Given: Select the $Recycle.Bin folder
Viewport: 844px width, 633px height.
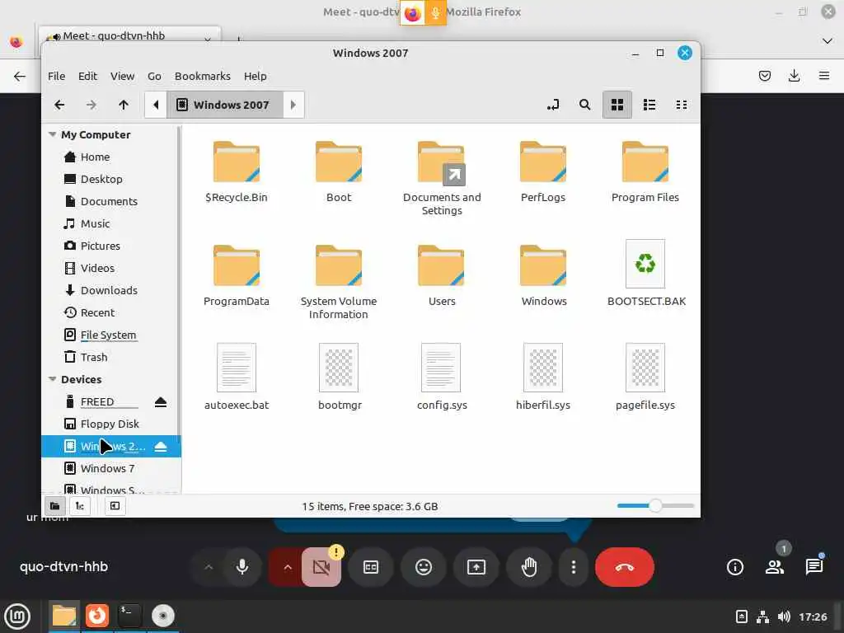Looking at the screenshot, I should pyautogui.click(x=237, y=172).
